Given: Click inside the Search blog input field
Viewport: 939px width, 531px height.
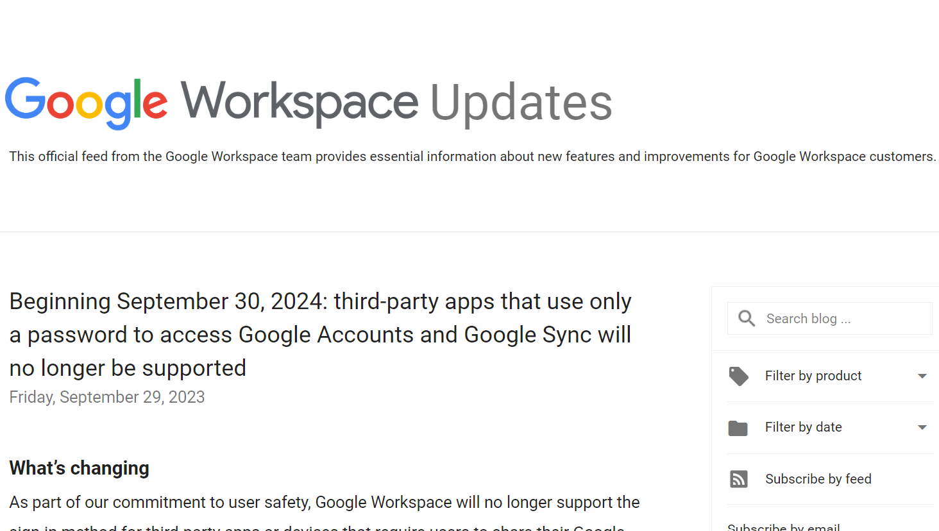Looking at the screenshot, I should point(834,318).
